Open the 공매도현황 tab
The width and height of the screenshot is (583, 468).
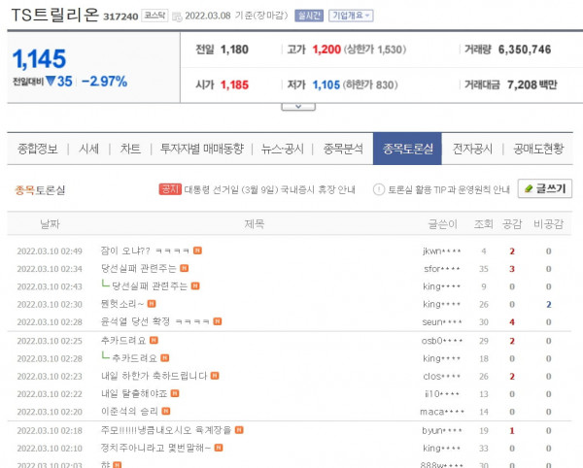[538, 149]
